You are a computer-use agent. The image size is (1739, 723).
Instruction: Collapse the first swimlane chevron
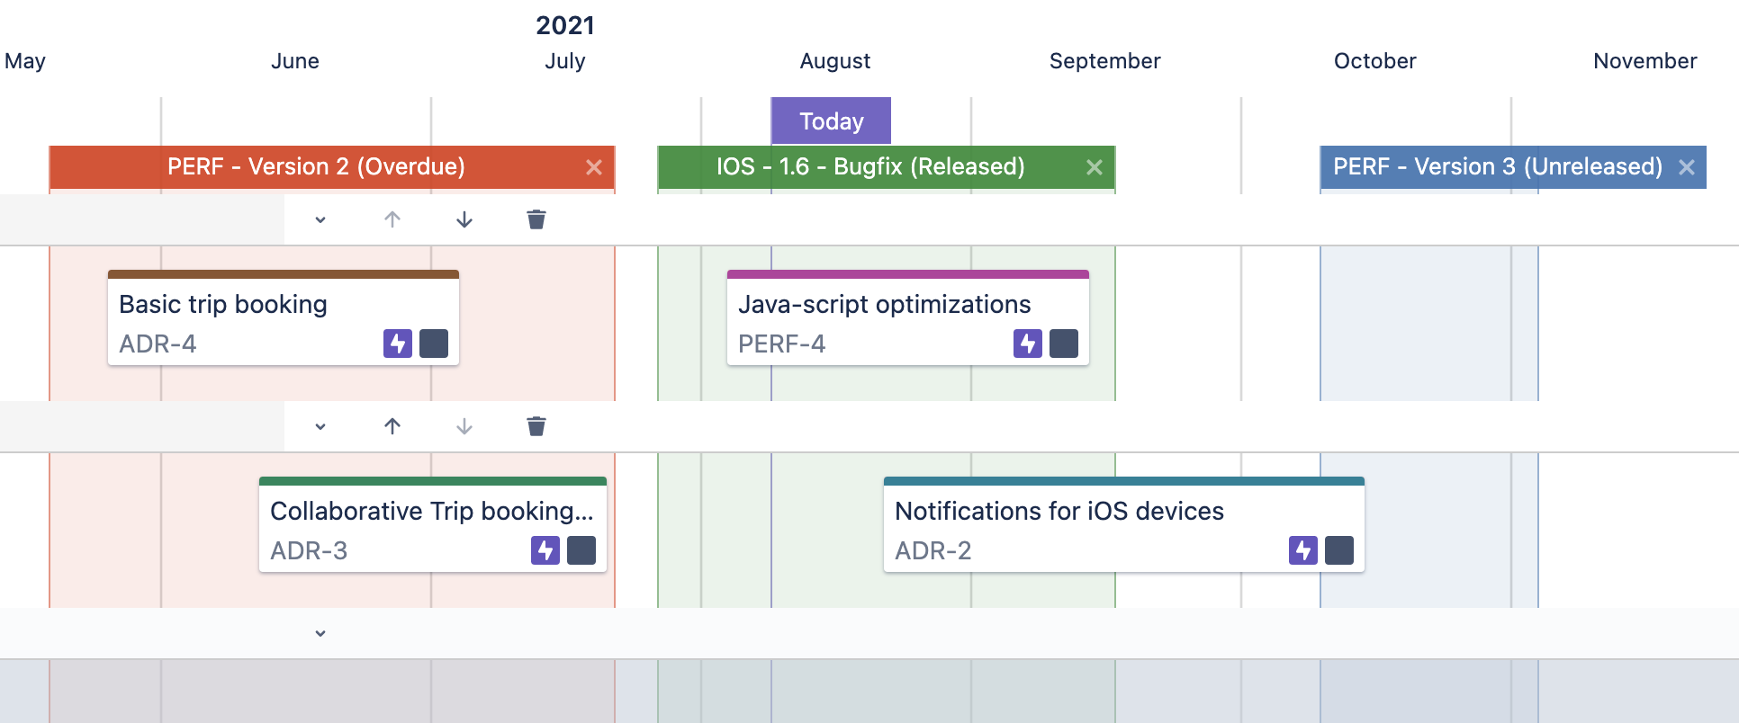tap(320, 219)
